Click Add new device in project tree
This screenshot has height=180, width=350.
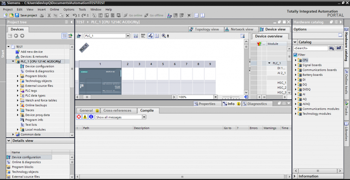coord(29,52)
